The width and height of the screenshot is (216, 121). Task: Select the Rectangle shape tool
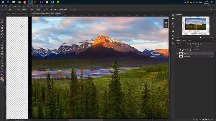(2, 69)
